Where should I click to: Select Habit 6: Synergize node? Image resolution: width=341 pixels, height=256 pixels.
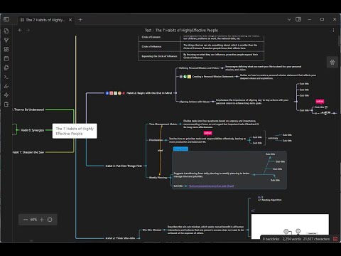tap(32, 130)
